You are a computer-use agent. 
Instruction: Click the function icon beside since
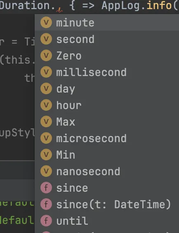46,188
